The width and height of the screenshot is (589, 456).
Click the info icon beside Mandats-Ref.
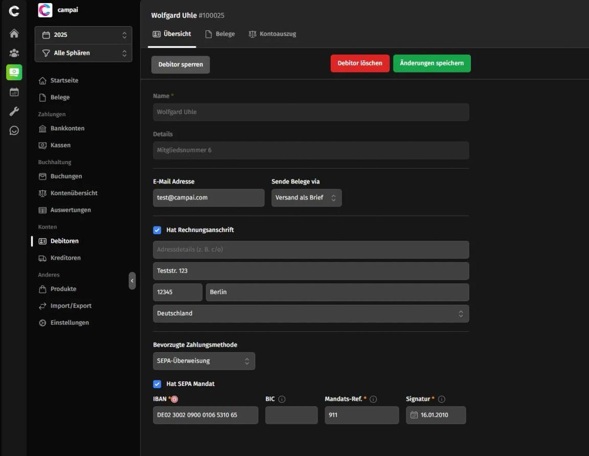373,399
